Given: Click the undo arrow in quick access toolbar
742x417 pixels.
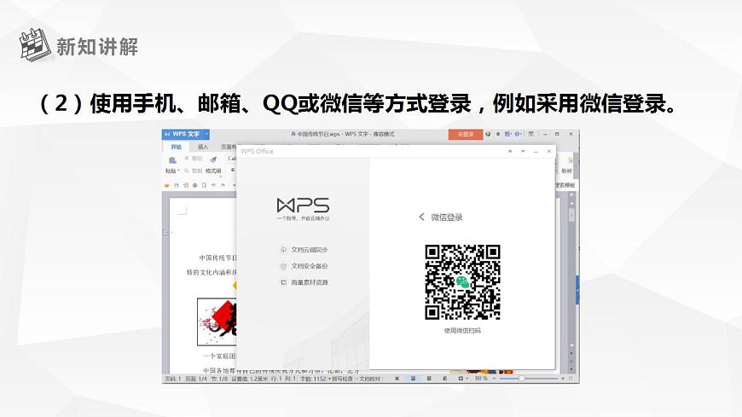Looking at the screenshot, I should 213,186.
